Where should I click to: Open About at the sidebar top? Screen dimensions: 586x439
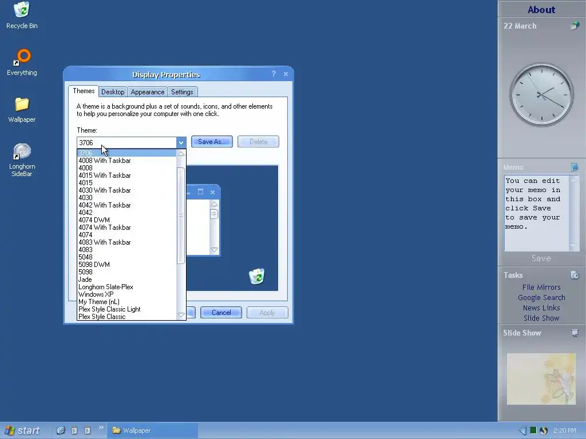541,10
